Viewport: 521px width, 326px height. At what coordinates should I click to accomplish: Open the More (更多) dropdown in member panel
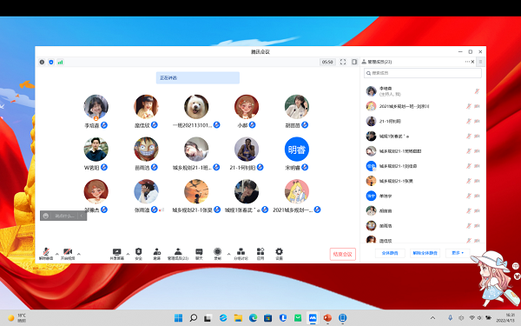click(x=458, y=253)
